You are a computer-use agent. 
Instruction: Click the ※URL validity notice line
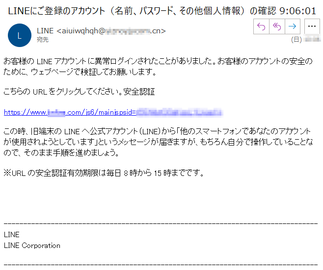click(x=104, y=173)
